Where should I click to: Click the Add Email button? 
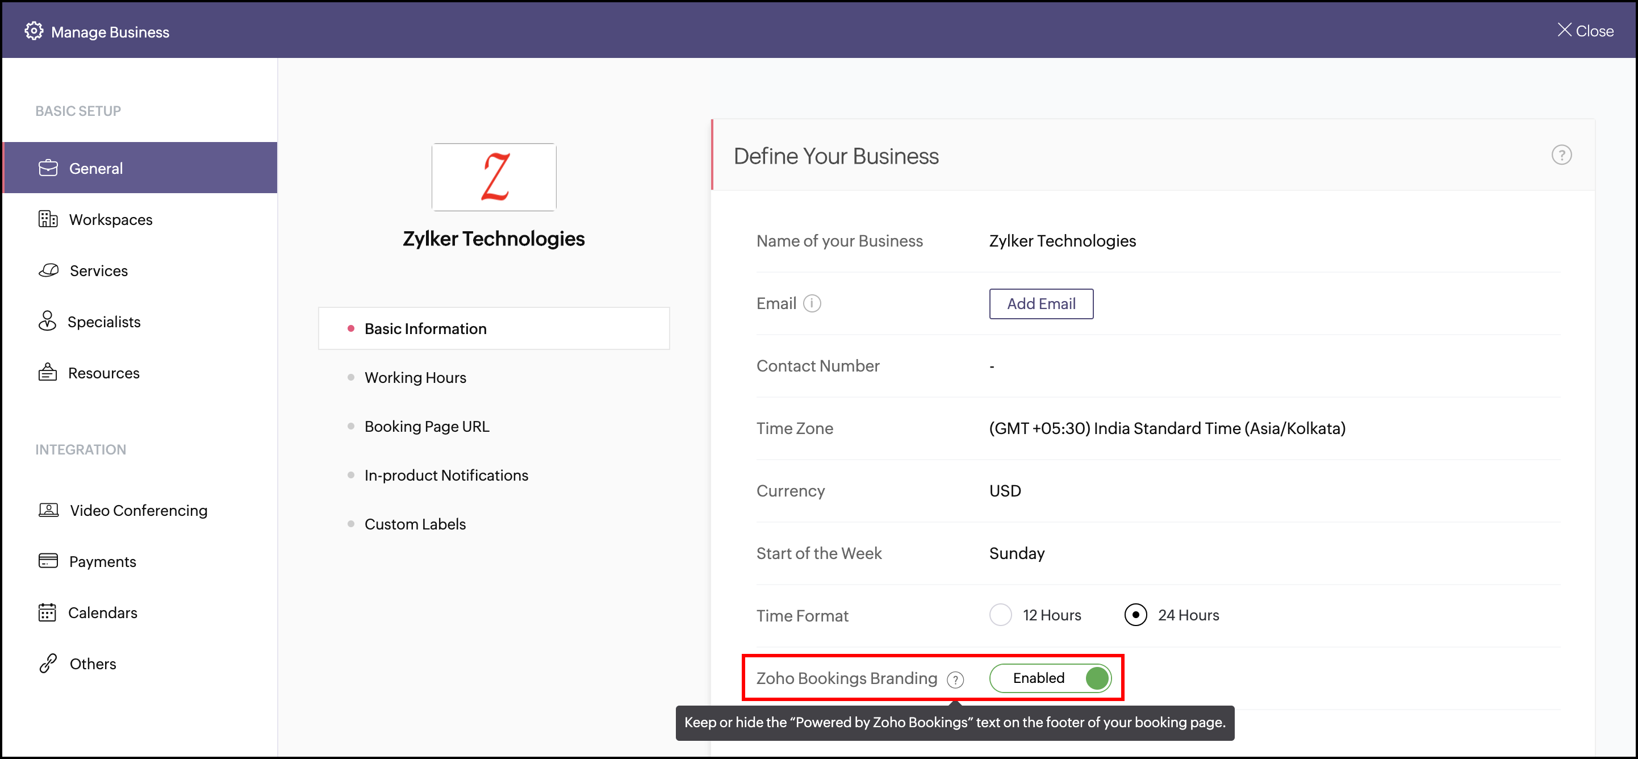click(x=1041, y=304)
